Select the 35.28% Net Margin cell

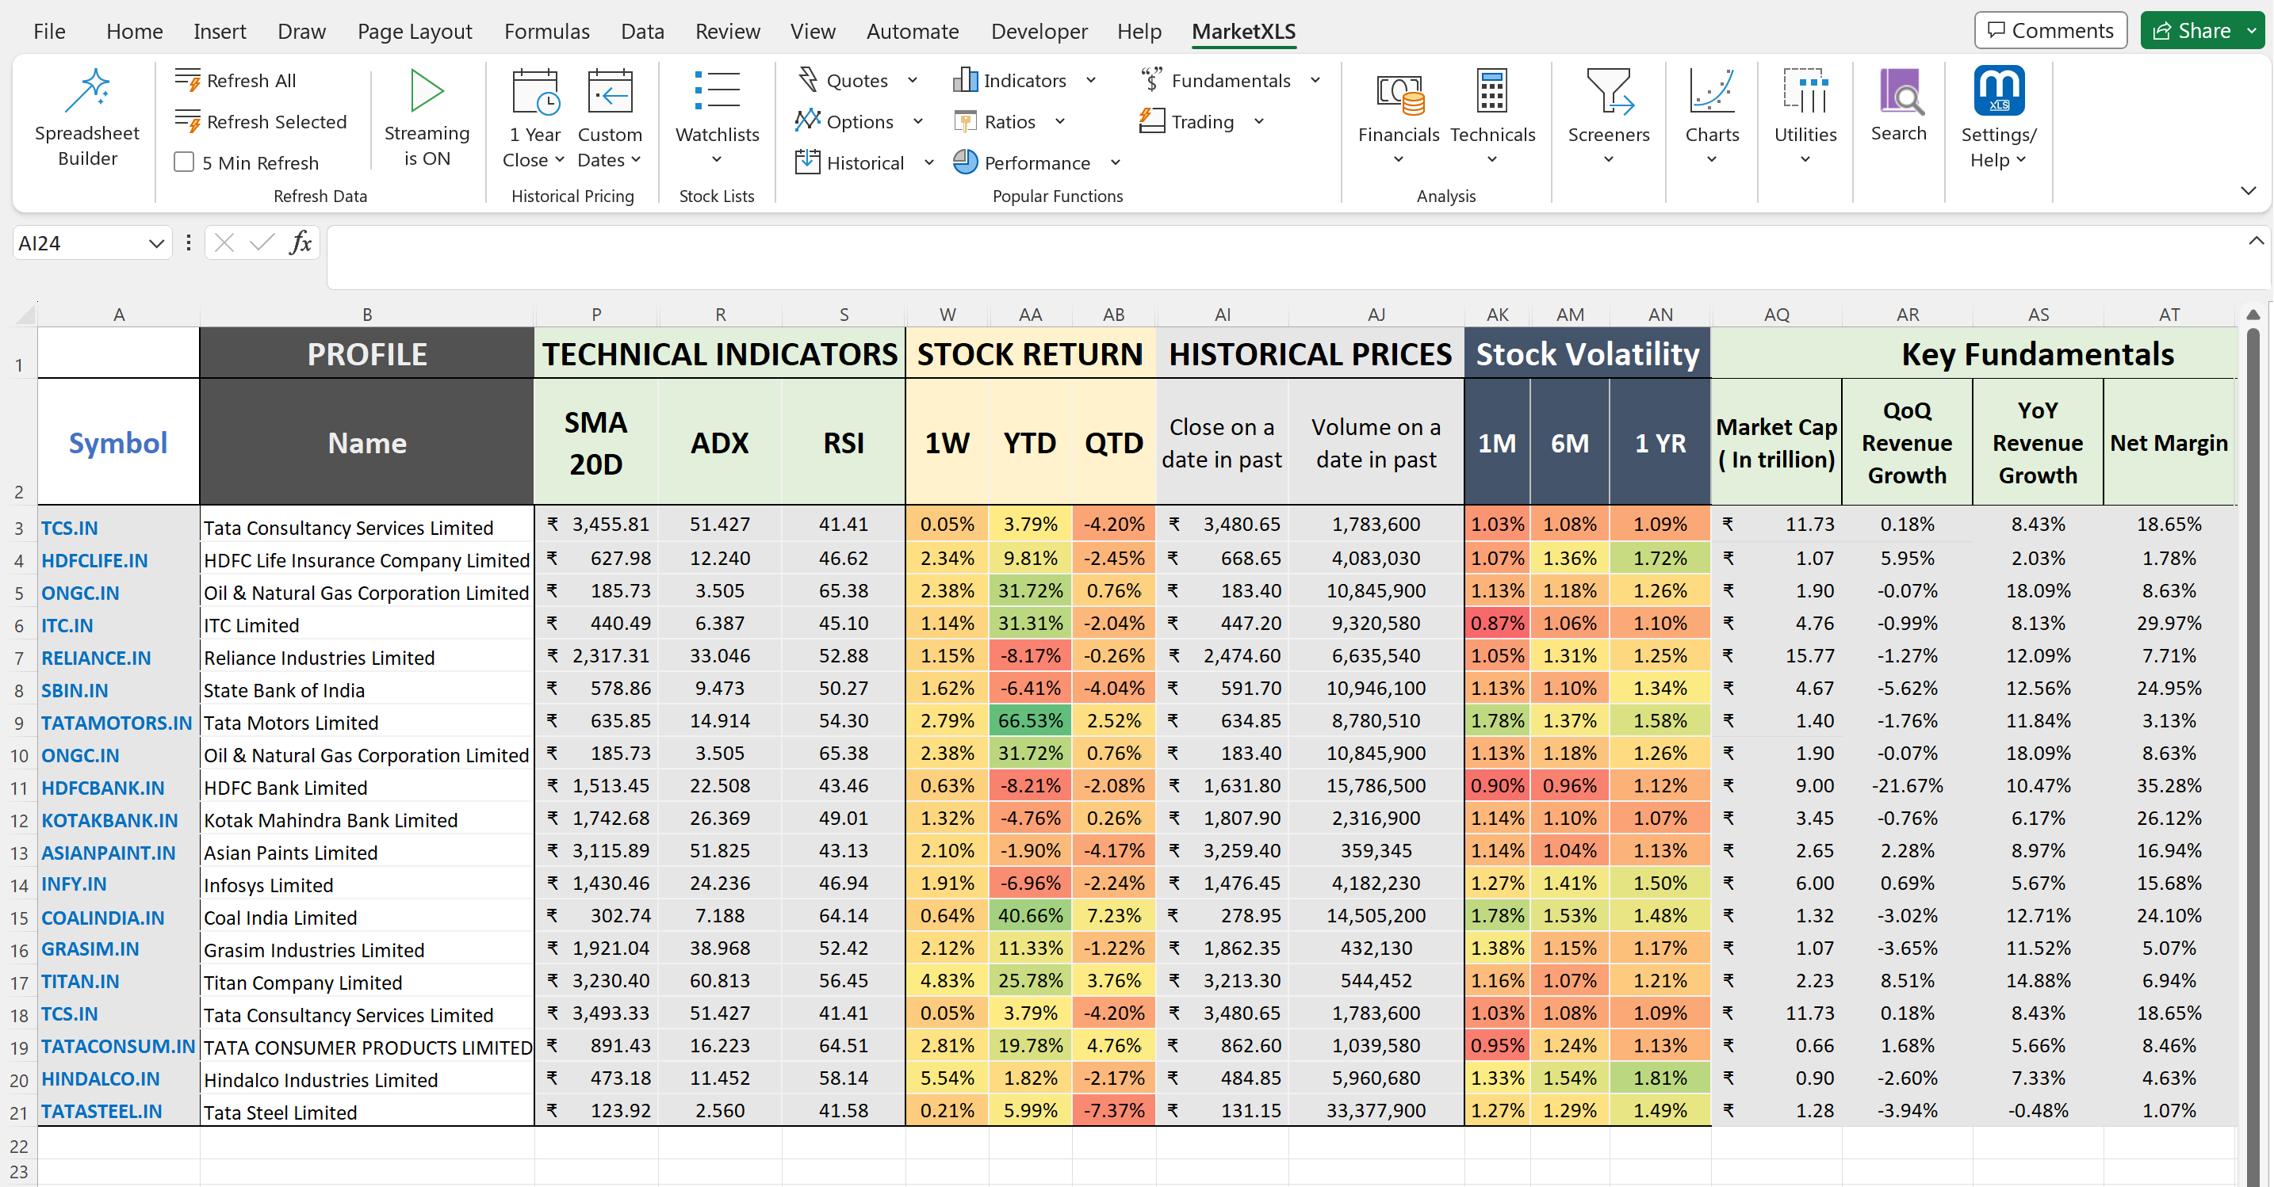pos(2169,785)
